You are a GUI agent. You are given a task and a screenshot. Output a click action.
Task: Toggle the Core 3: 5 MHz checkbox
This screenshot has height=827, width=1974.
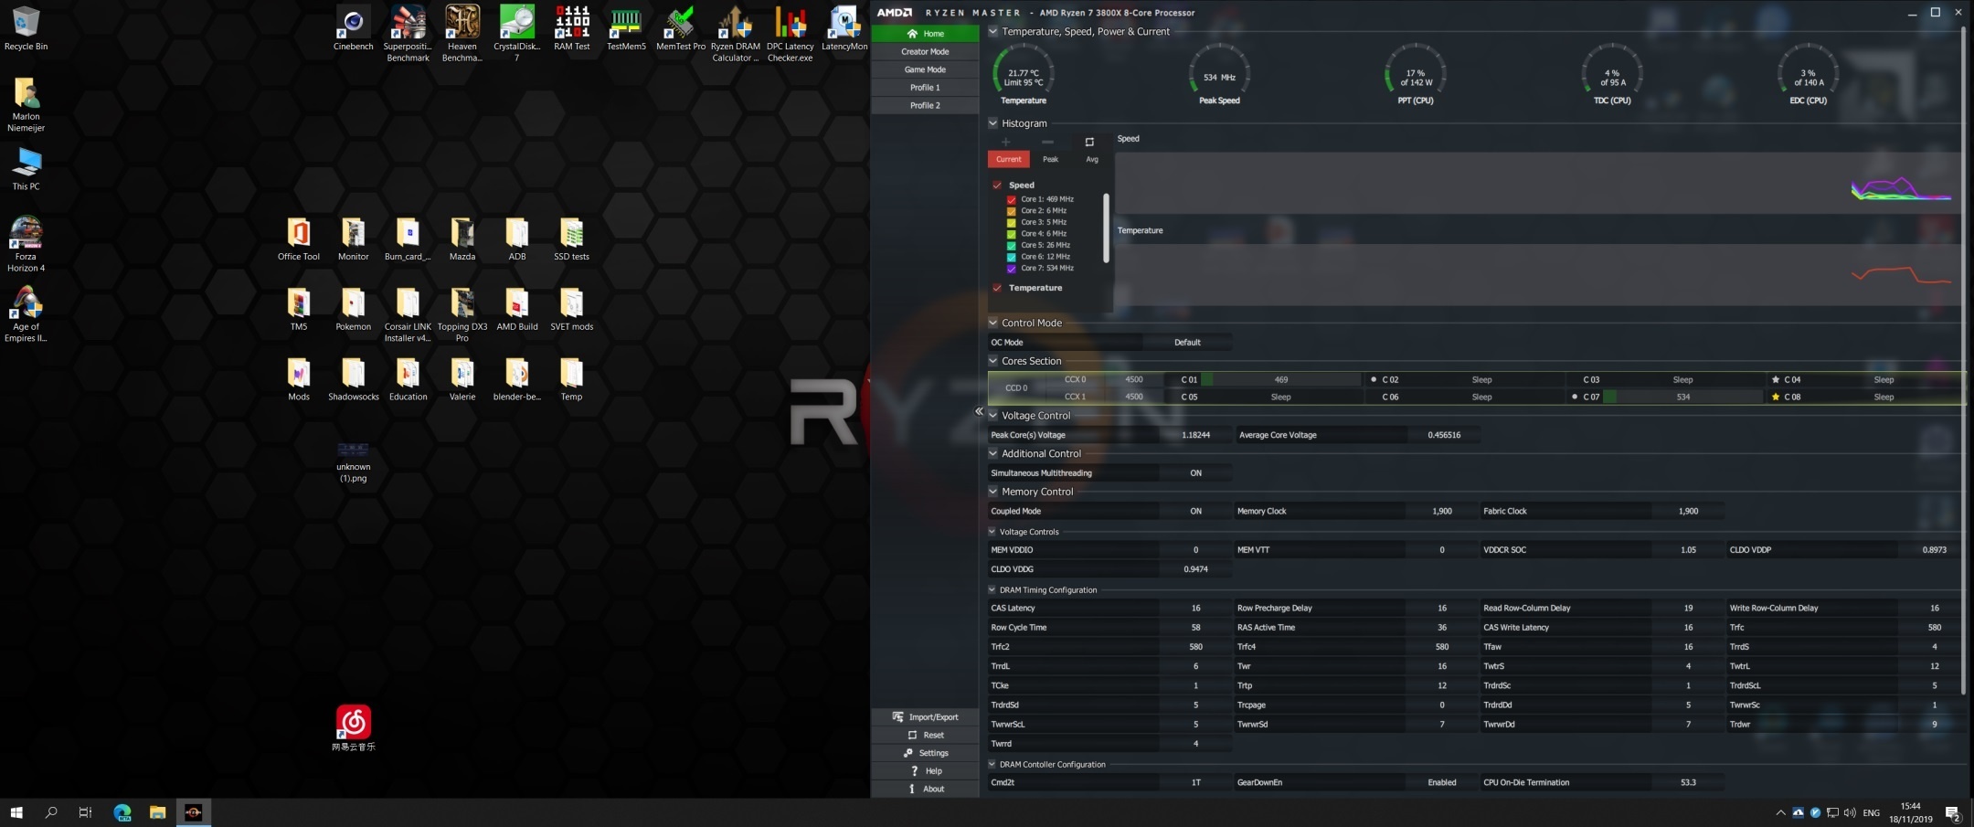click(x=1011, y=222)
